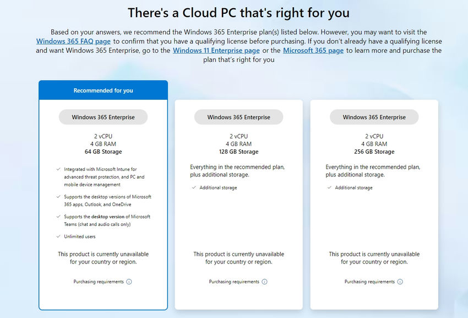Click checkmark next to Unlimited users
The image size is (468, 318).
(x=58, y=236)
